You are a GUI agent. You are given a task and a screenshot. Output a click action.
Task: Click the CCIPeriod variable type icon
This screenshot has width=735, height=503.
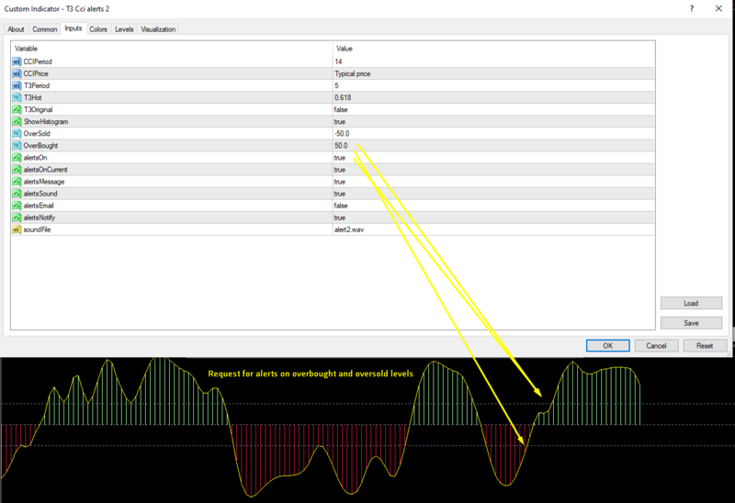(x=17, y=61)
